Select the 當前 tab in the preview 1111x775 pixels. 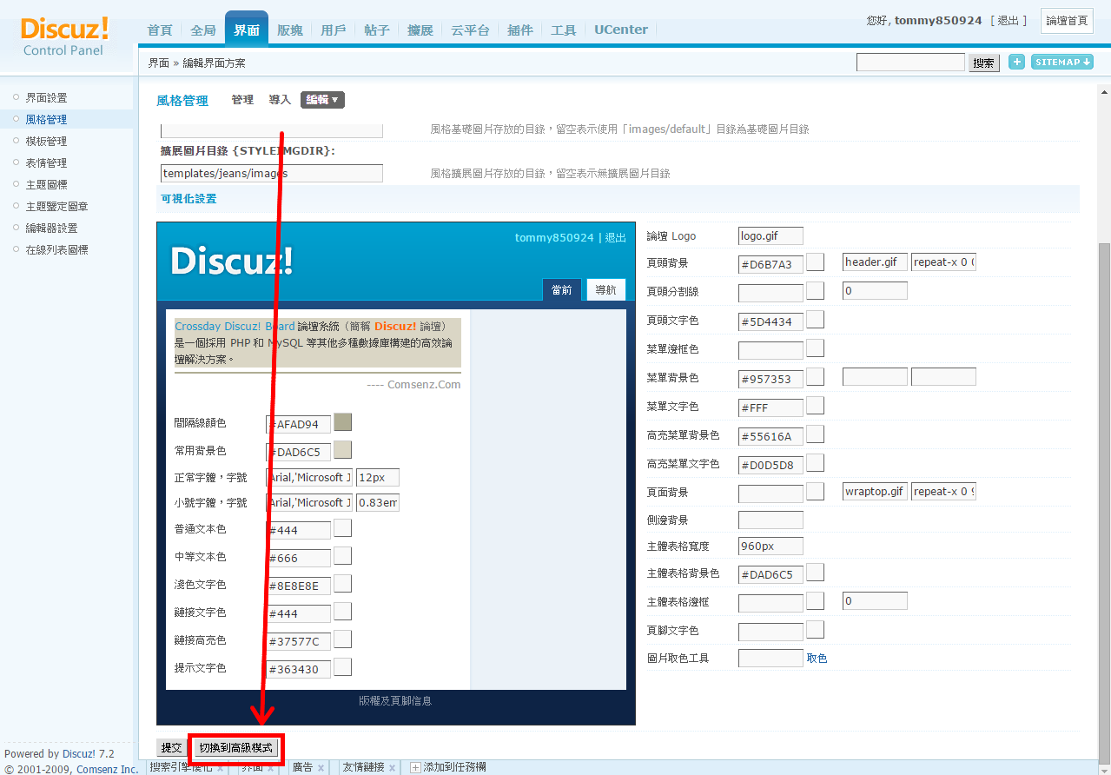562,290
